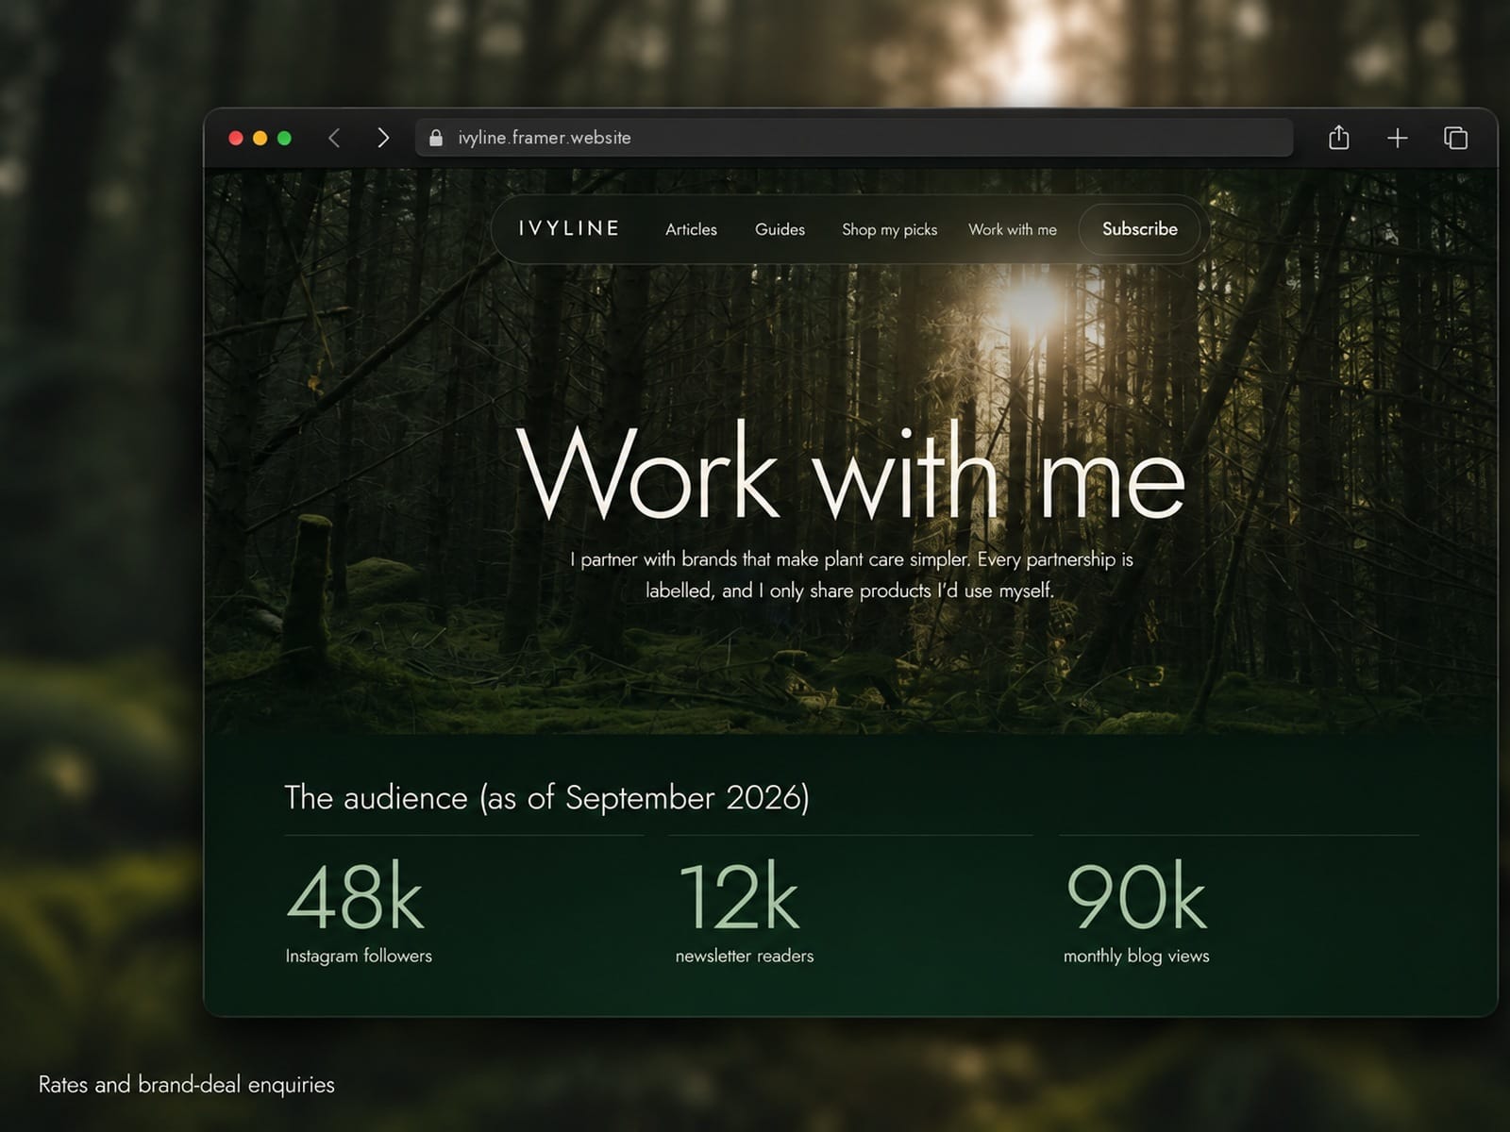Open the share sheet icon

(x=1338, y=138)
